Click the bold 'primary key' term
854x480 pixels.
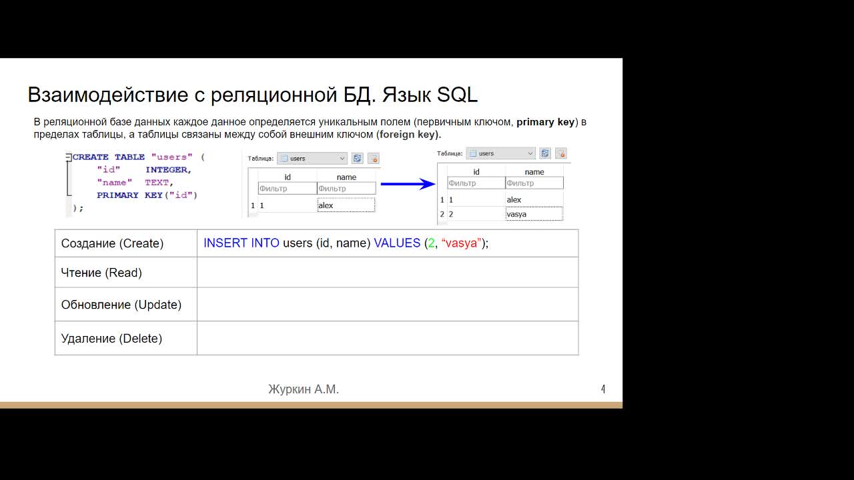coord(545,122)
